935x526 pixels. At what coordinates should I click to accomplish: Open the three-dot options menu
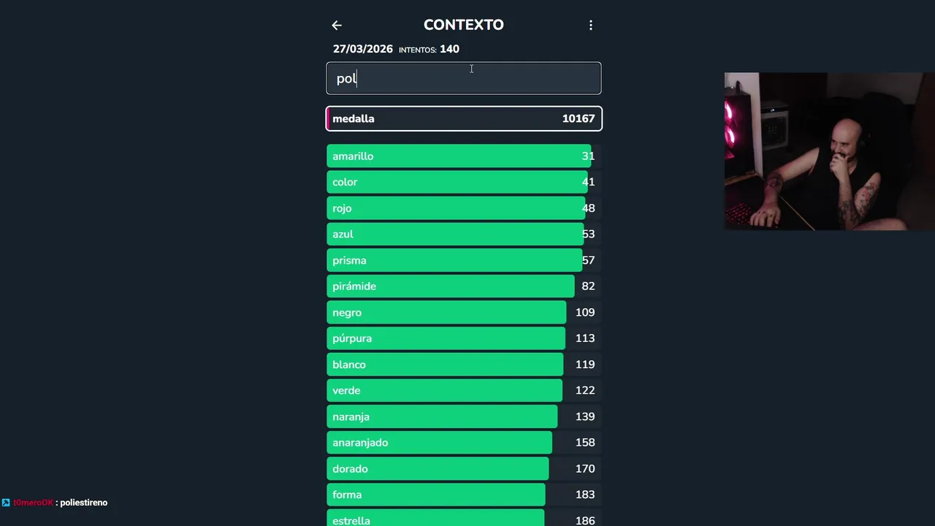591,26
